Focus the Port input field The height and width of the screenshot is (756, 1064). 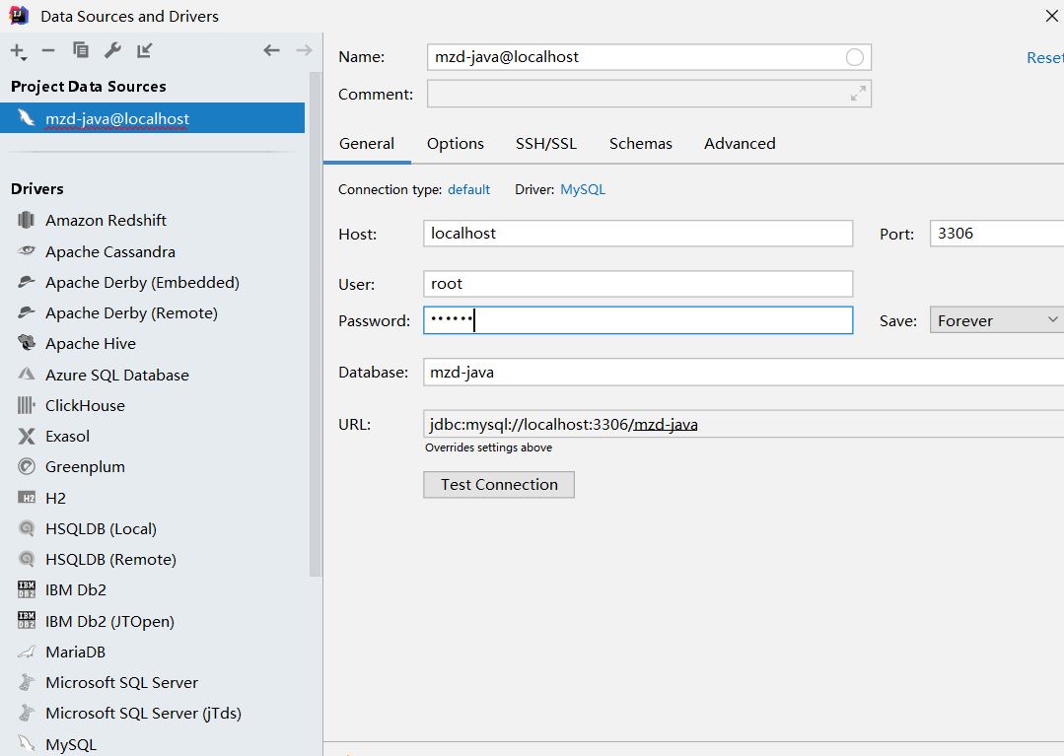997,234
